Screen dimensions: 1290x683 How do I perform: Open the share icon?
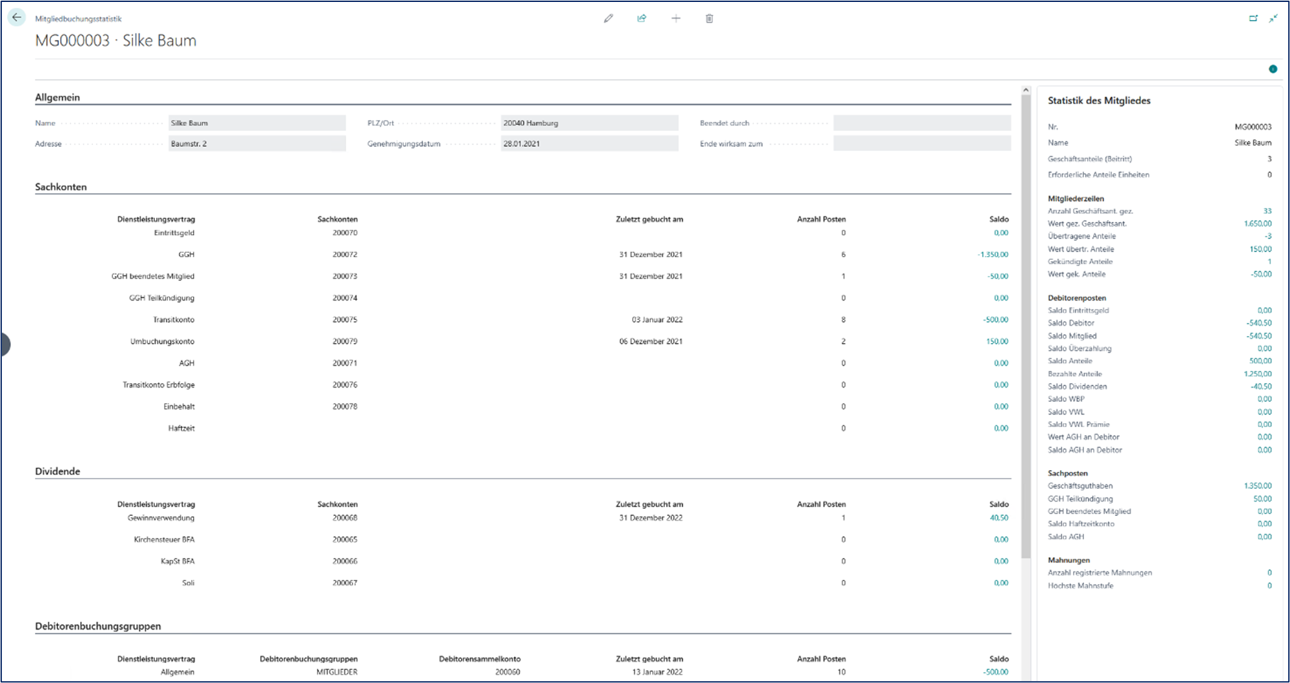642,19
